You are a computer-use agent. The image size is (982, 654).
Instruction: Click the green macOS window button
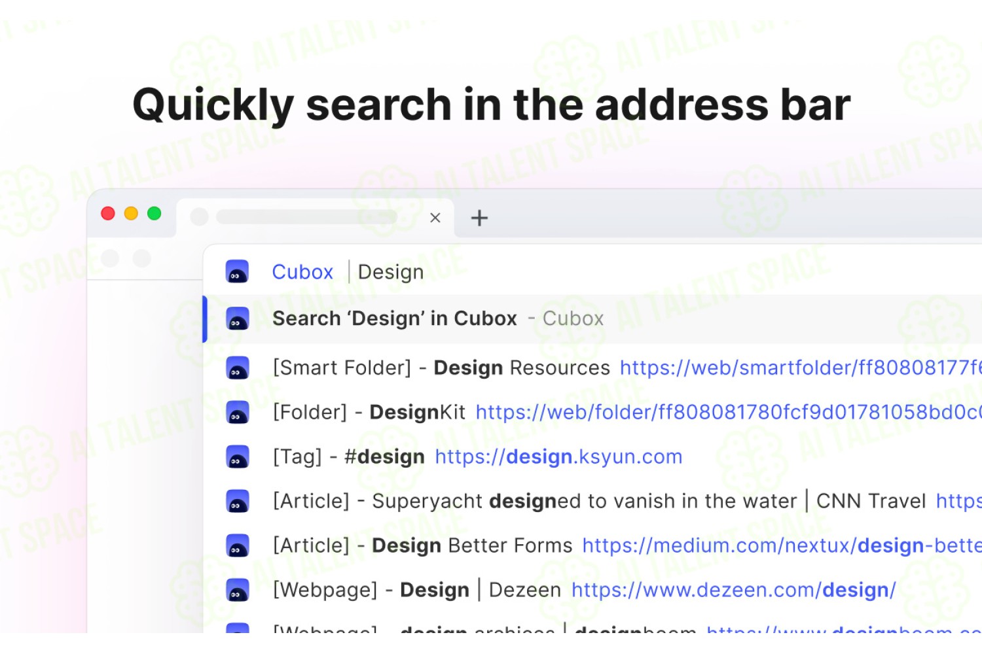pos(155,213)
